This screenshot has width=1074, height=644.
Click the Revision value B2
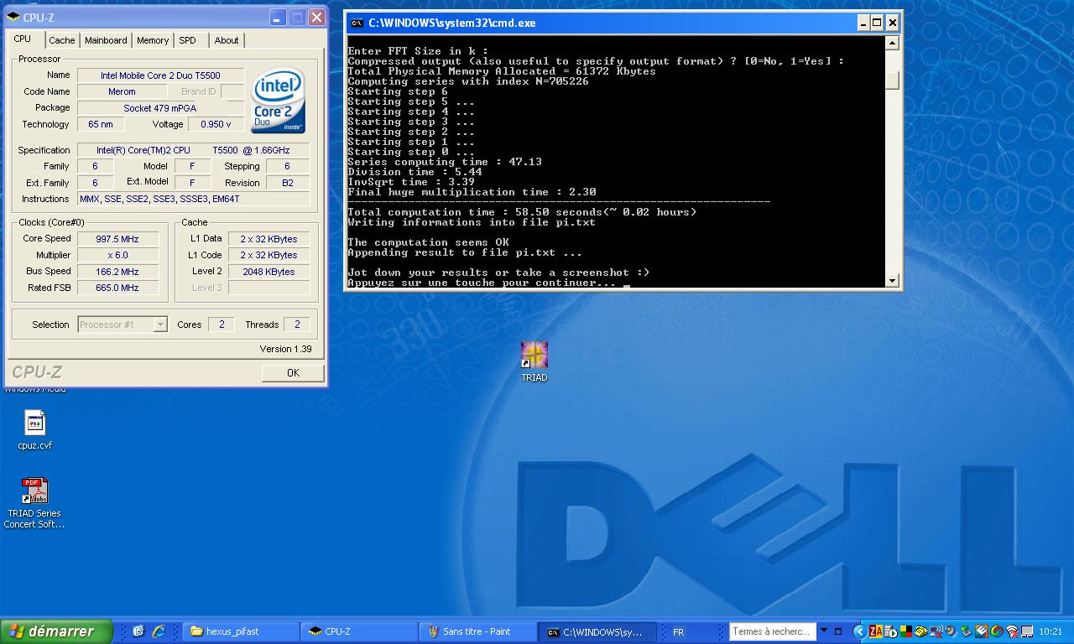click(288, 183)
